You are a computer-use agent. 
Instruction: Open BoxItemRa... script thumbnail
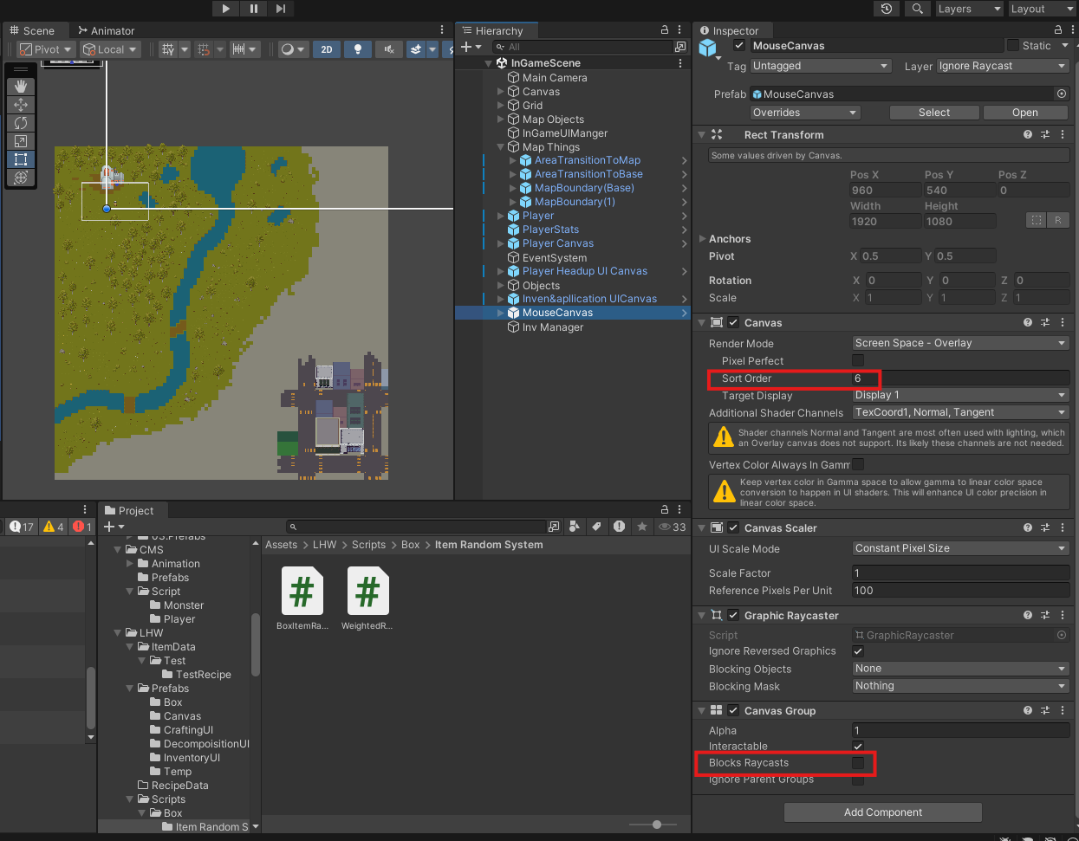point(302,591)
